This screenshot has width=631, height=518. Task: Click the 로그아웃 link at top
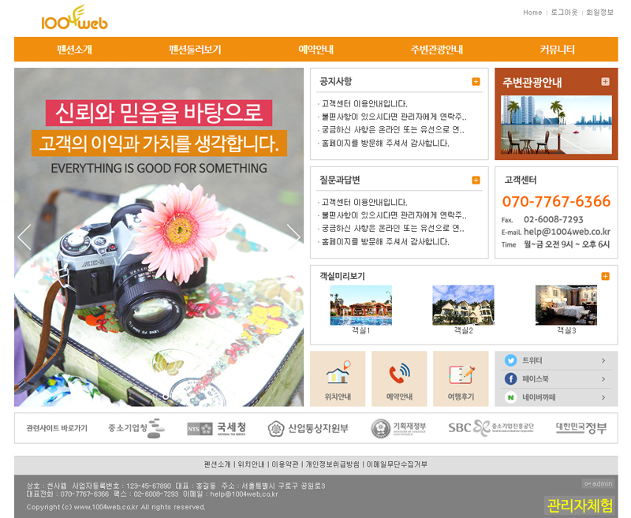[x=564, y=13]
